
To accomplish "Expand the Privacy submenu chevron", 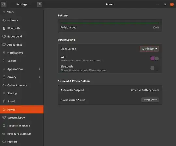I will [x=39, y=77].
